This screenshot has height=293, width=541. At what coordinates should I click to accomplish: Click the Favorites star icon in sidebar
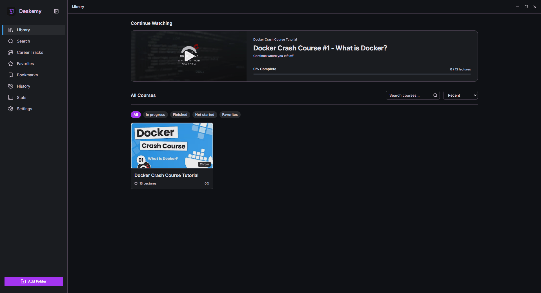click(x=11, y=64)
